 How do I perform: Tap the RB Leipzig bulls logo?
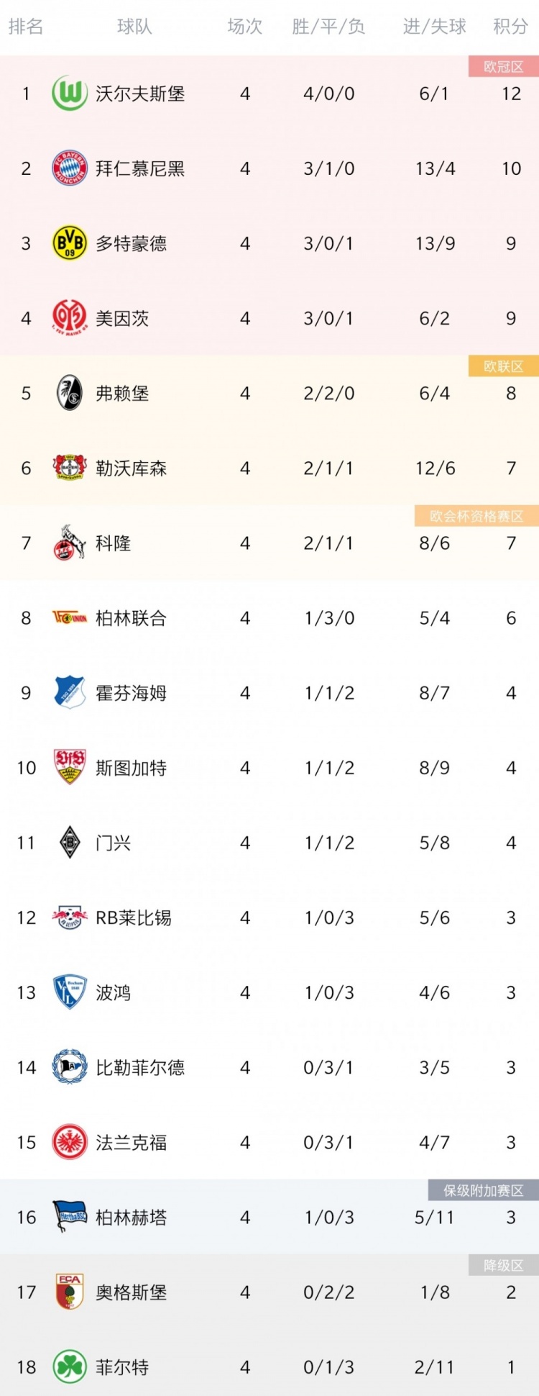coord(70,917)
